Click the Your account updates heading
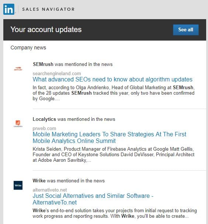 click(46, 29)
